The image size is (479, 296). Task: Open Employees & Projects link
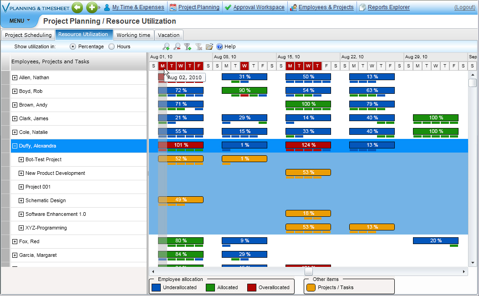click(x=326, y=7)
